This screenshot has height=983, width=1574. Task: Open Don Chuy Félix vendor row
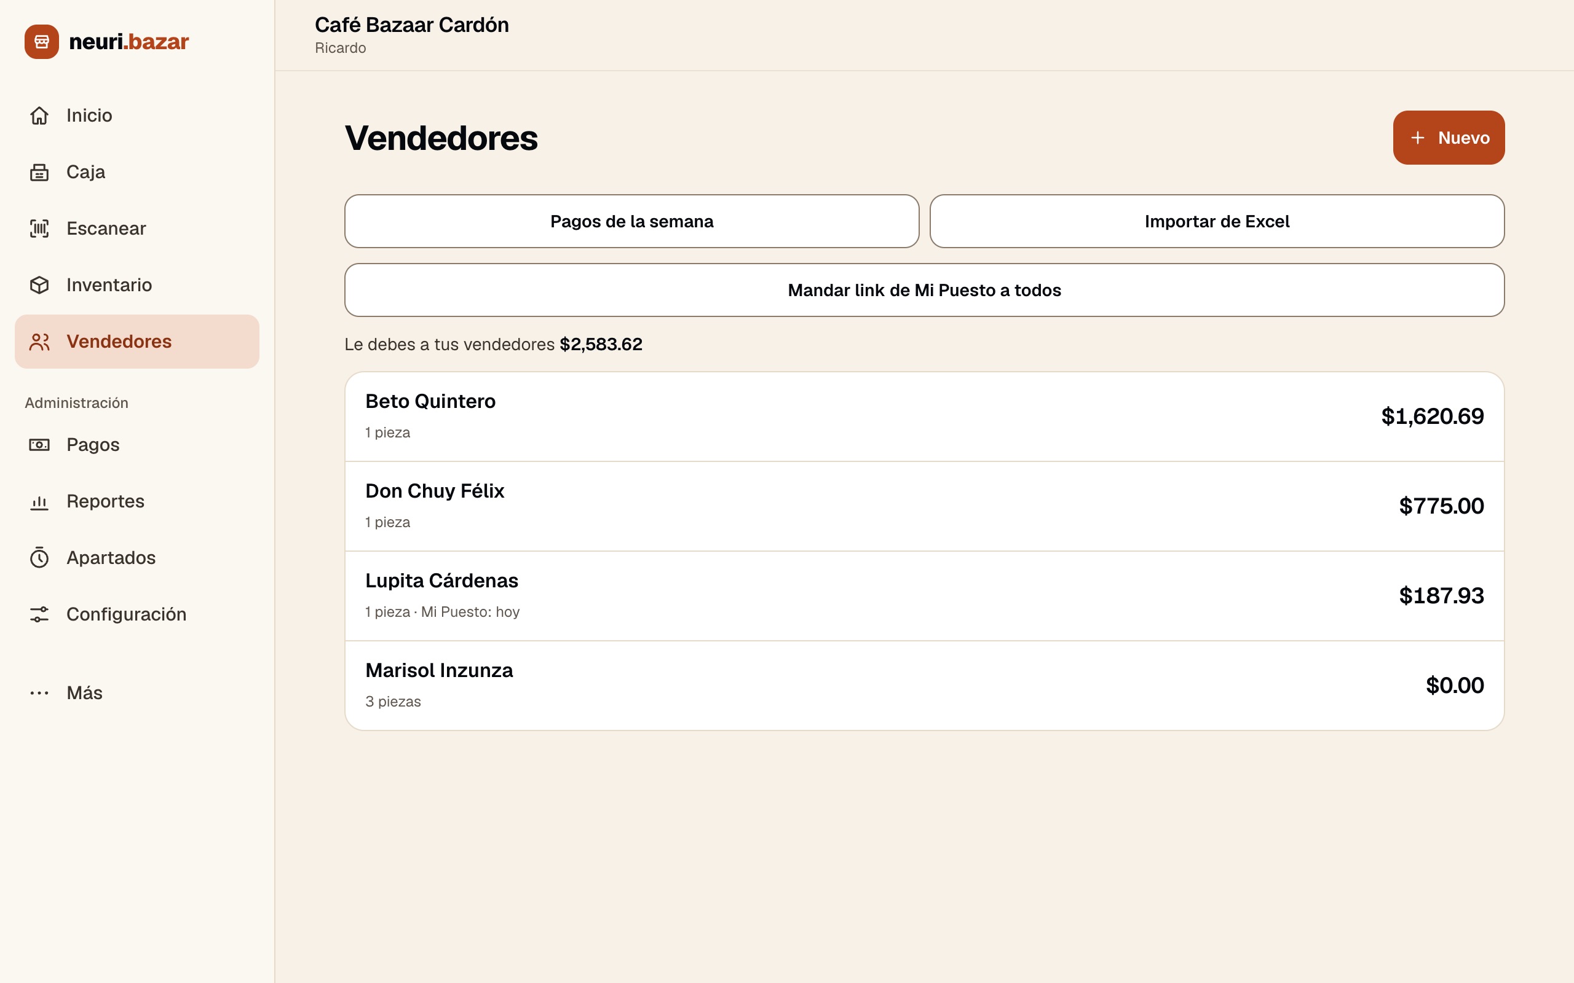tap(924, 506)
